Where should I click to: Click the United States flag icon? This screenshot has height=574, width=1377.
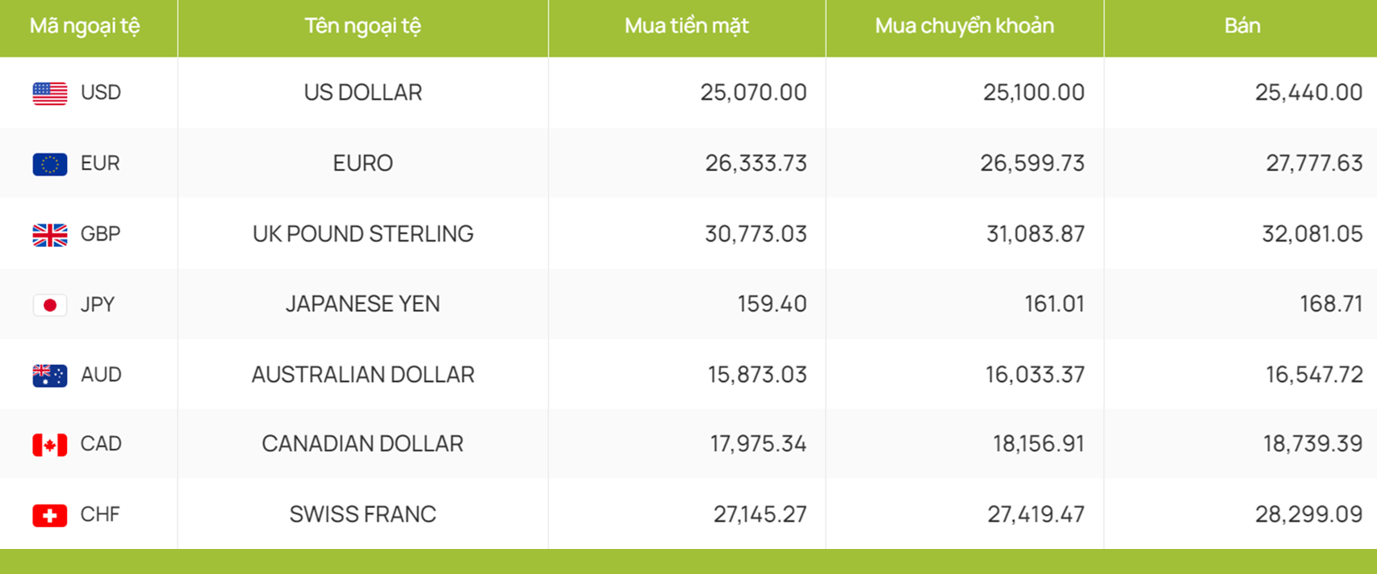(50, 94)
